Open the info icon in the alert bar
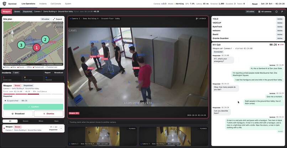The height and width of the screenshot is (148, 287). 276,11
